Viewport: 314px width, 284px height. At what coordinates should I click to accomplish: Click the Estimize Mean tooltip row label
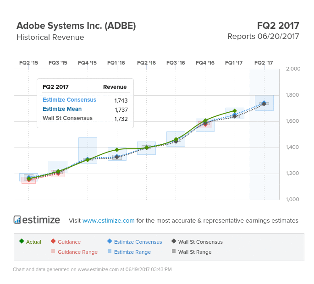(62, 109)
